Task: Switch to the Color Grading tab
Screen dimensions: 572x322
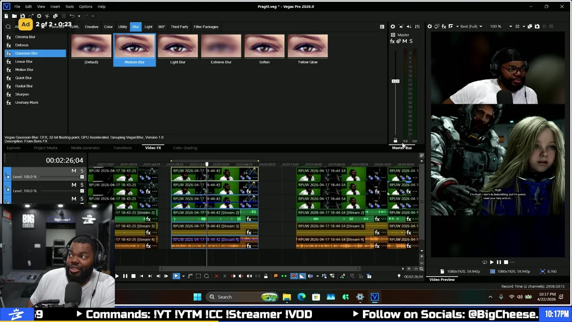Action: [x=185, y=148]
